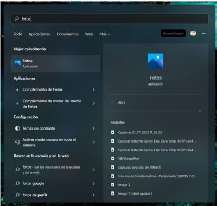Viewport: 217px width, 206px height.
Task: Click the search icon beside fotos google
Action: pos(17,183)
